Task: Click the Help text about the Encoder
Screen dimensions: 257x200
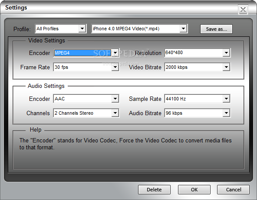Action: click(x=125, y=144)
